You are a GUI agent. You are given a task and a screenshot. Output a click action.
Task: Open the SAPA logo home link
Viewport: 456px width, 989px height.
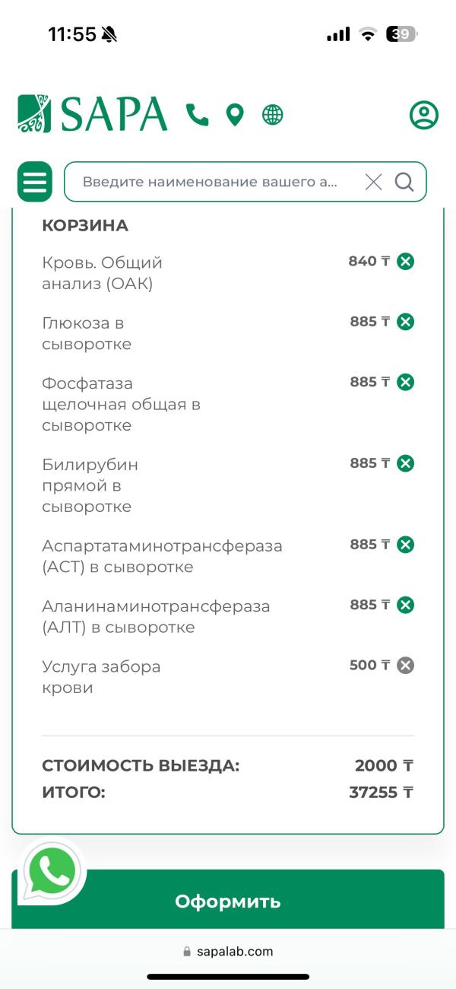point(92,114)
